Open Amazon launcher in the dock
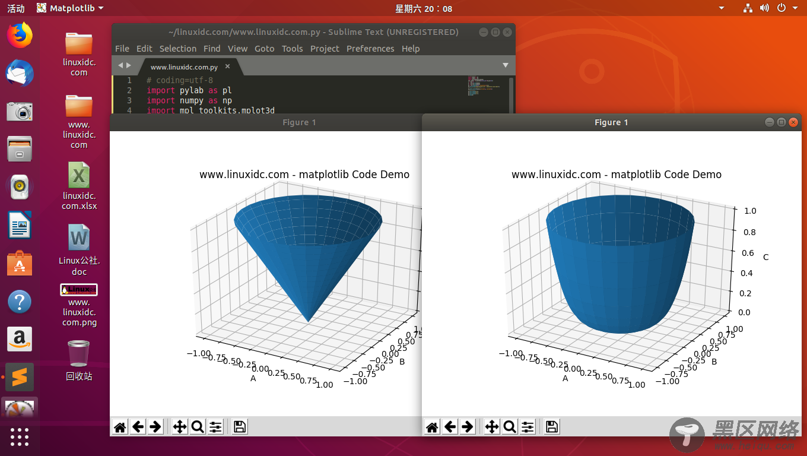Image resolution: width=807 pixels, height=456 pixels. pos(20,340)
